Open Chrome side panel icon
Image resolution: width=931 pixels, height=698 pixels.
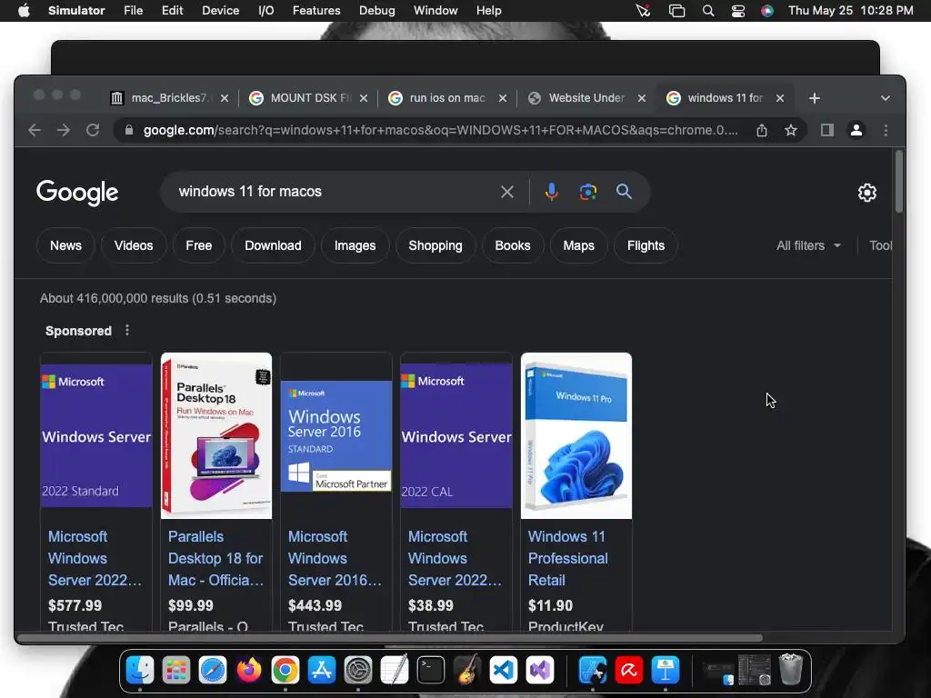[x=827, y=130]
